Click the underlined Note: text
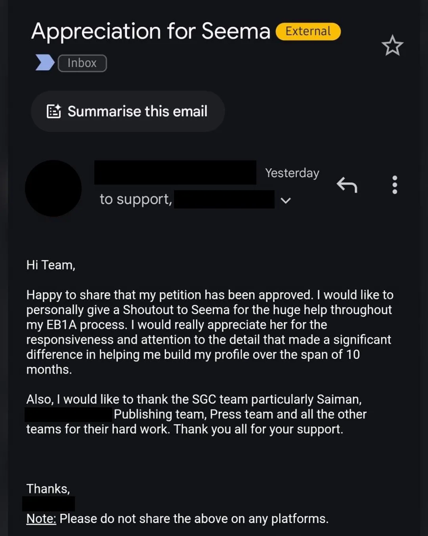428x536 pixels. (x=41, y=519)
